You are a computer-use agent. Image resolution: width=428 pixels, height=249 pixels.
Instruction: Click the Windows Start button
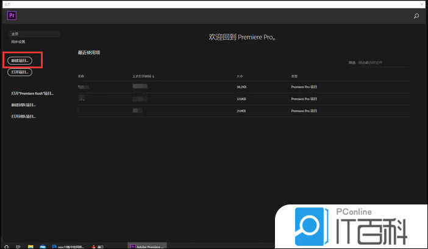pos(5,246)
